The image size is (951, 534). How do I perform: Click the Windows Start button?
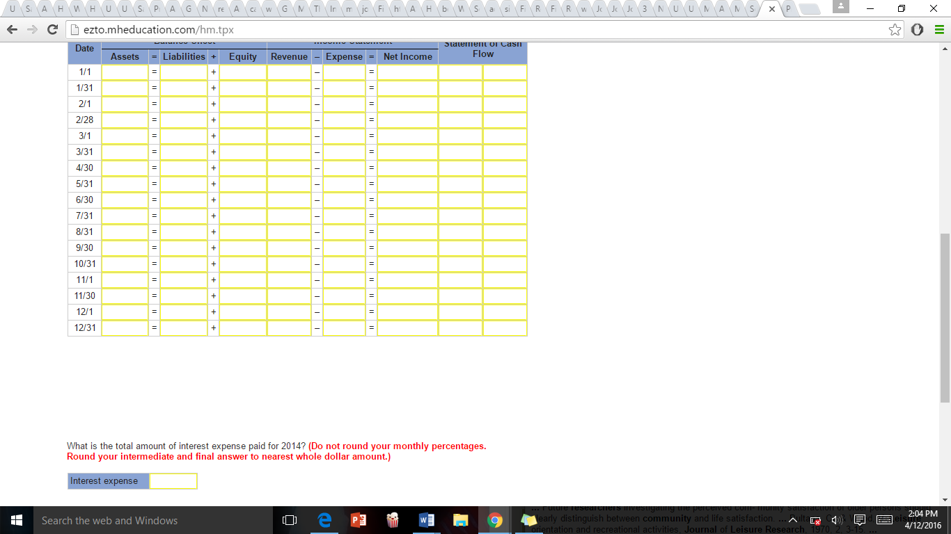pos(17,520)
